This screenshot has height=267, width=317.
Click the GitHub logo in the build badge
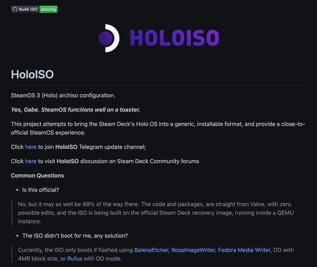pos(14,9)
